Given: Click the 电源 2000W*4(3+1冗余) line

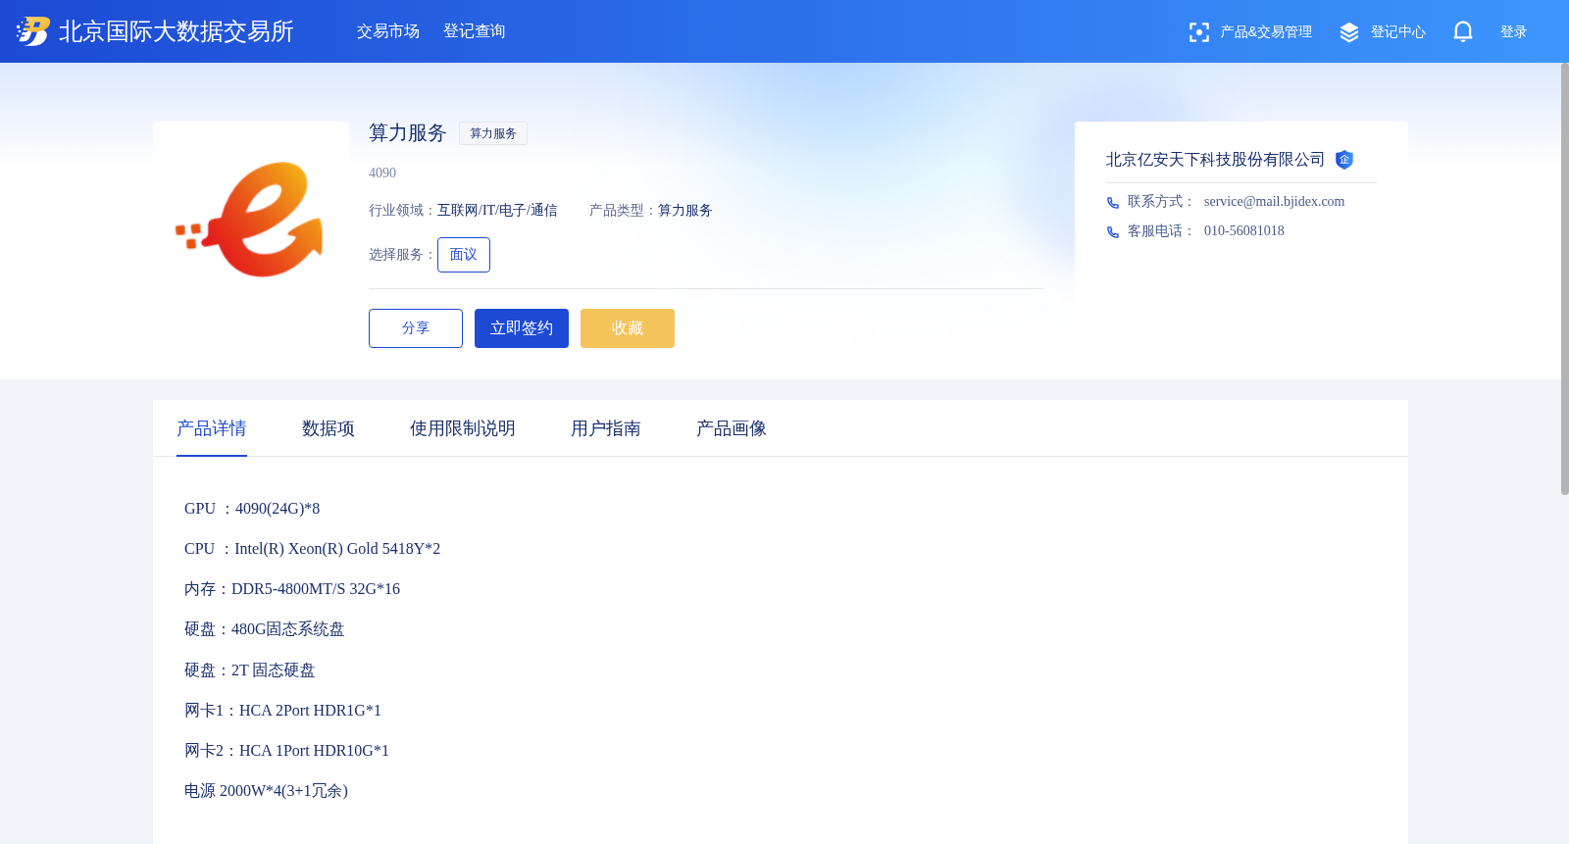Looking at the screenshot, I should [x=266, y=791].
